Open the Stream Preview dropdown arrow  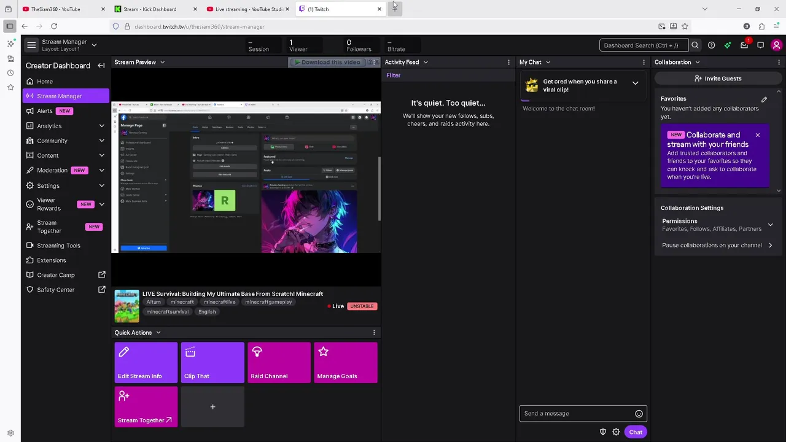coord(162,62)
